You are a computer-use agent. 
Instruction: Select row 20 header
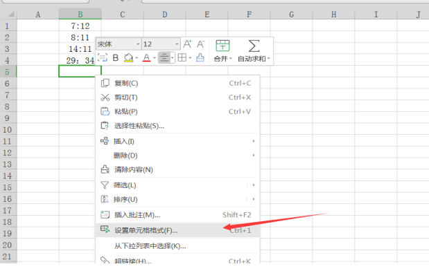[8, 245]
